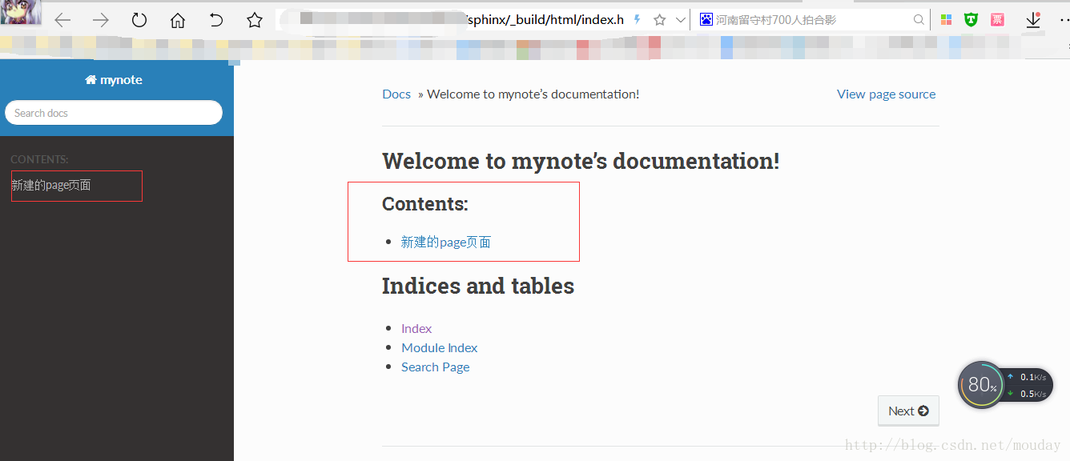Click the colorful grid apps icon

947,20
